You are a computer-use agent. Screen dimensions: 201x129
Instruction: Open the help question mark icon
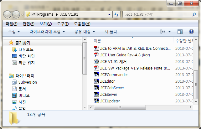tap(191, 32)
